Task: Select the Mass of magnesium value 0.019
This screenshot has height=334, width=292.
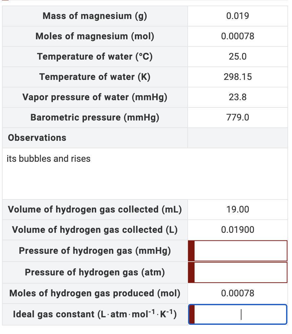Action: pyautogui.click(x=237, y=16)
